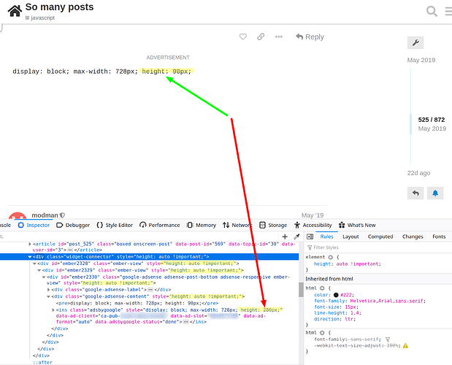This screenshot has height=365, width=452.
Task: Open the wrench admin tools button
Action: [x=415, y=43]
